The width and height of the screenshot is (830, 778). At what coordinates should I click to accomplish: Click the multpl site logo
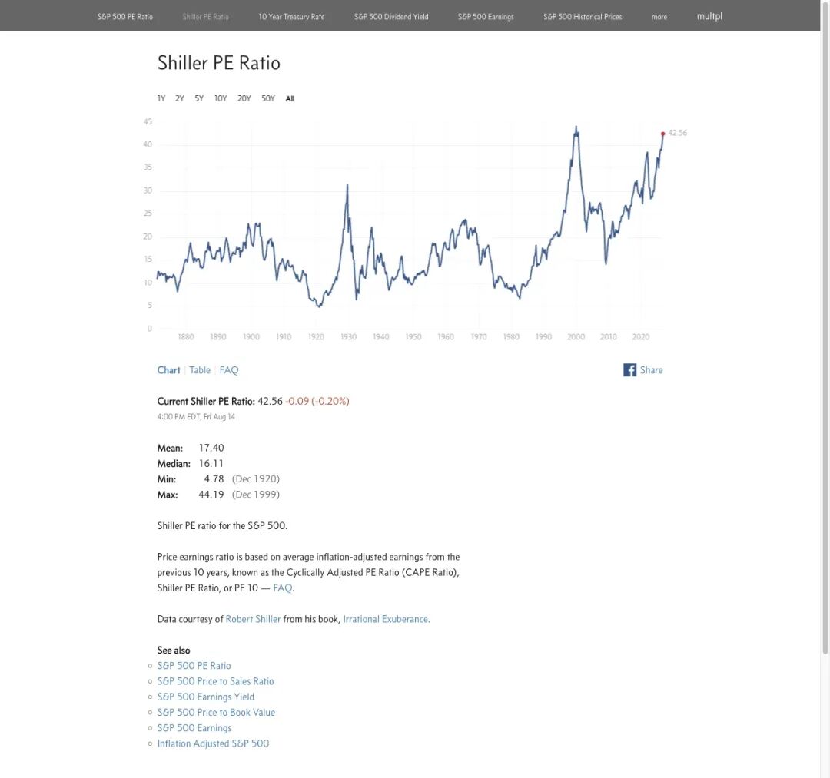(x=709, y=16)
